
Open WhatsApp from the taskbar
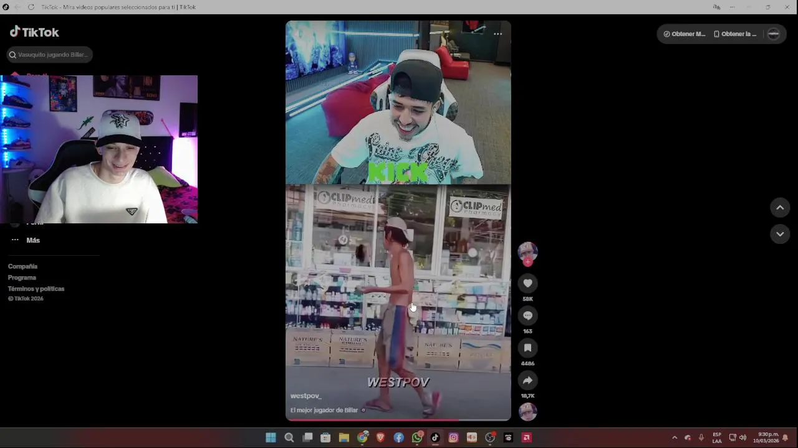(x=417, y=437)
